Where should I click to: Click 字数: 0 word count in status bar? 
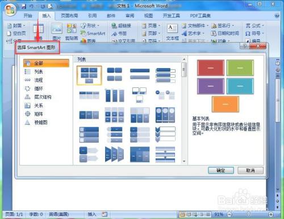[36, 214]
